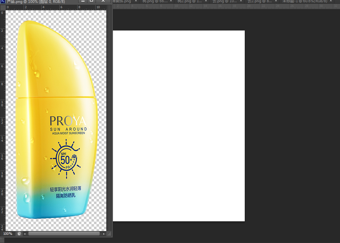Minimize the 产品.png floating window

point(83,1)
